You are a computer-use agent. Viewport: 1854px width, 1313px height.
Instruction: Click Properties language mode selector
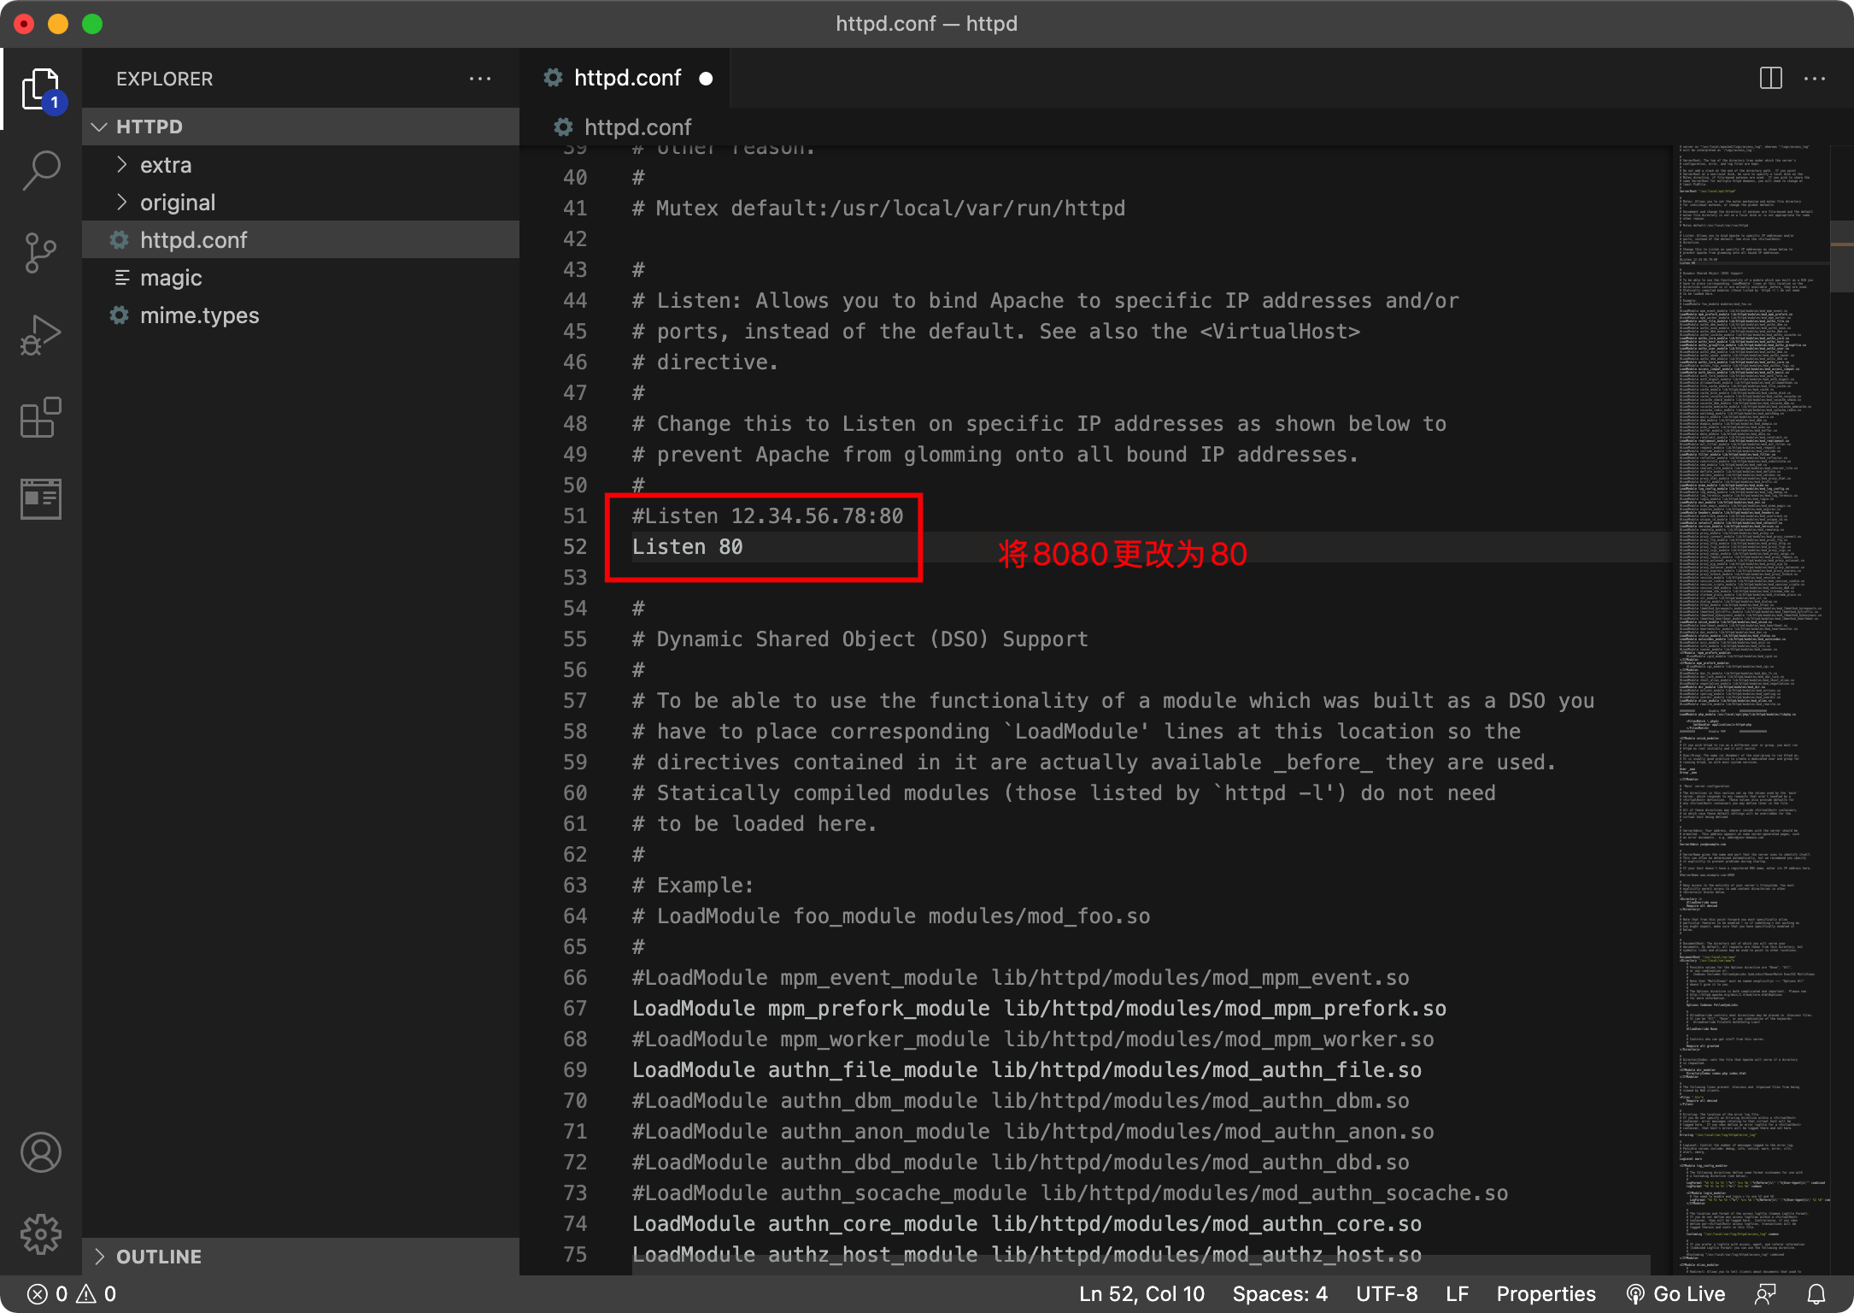1546,1294
